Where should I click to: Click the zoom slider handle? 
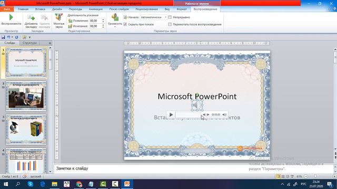coord(315,176)
